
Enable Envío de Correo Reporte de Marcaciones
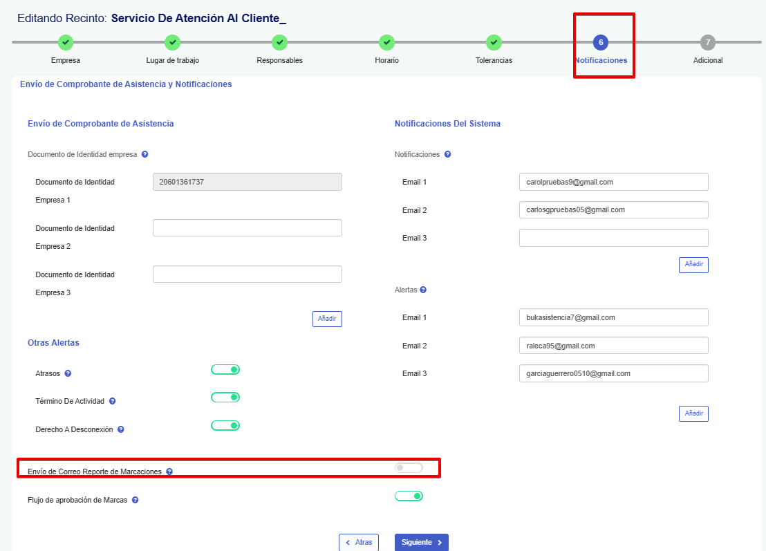pyautogui.click(x=408, y=468)
